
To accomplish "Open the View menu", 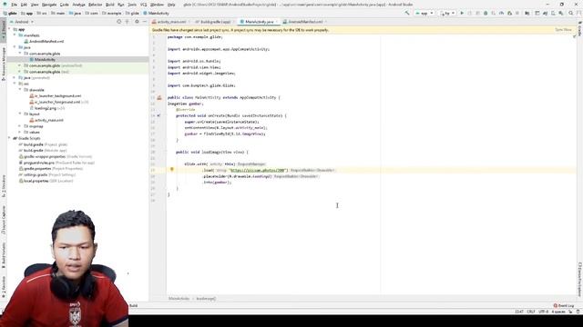I will tap(35, 5).
